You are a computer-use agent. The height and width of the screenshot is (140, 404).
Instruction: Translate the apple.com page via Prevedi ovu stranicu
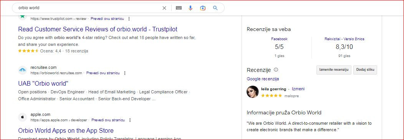(108, 120)
